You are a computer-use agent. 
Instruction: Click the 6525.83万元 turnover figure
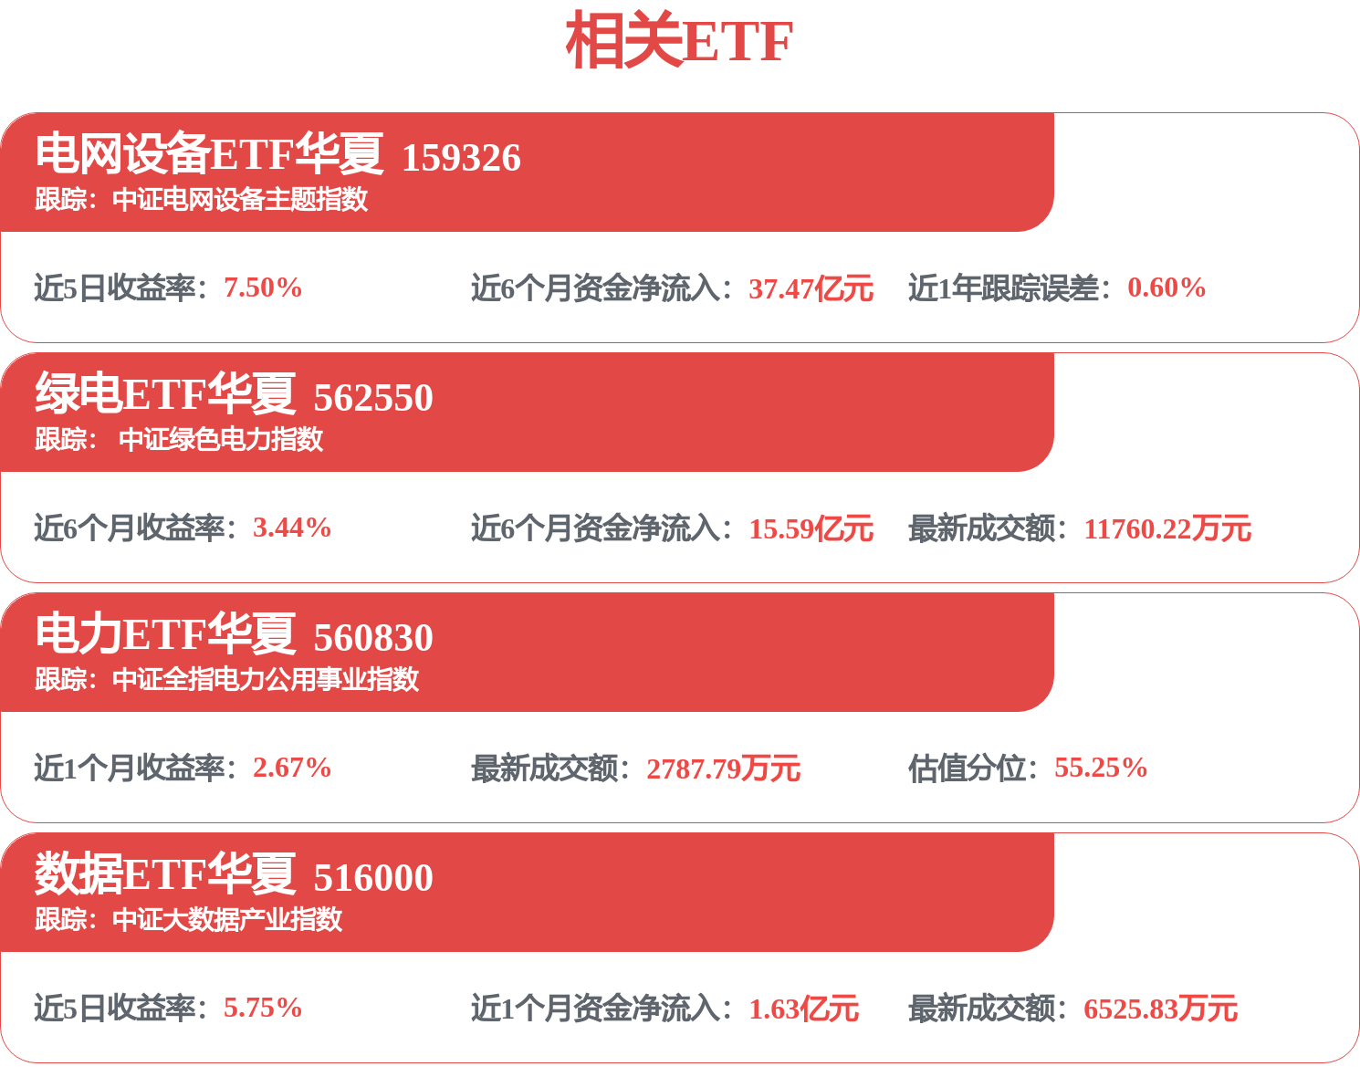1160,1009
